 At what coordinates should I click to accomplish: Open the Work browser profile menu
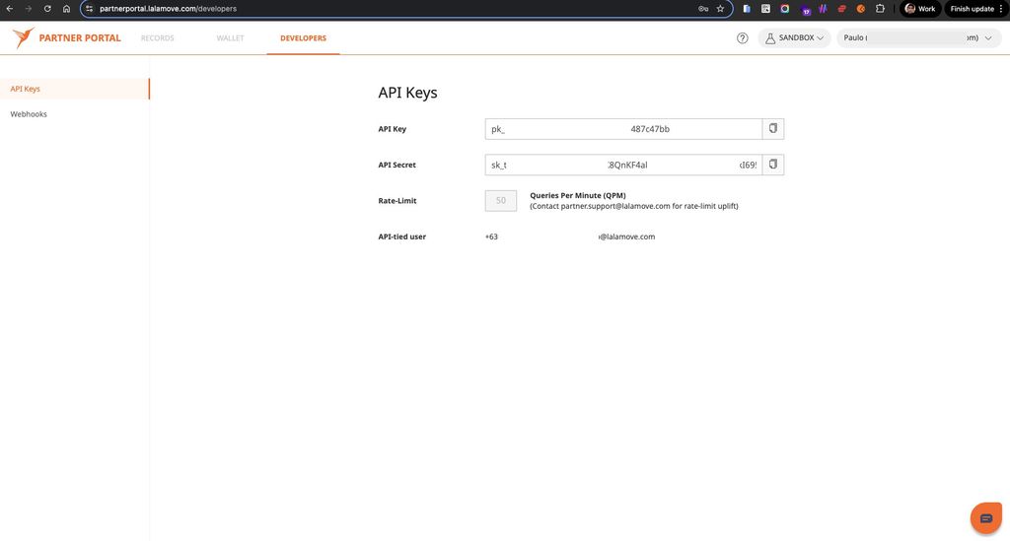[x=920, y=9]
